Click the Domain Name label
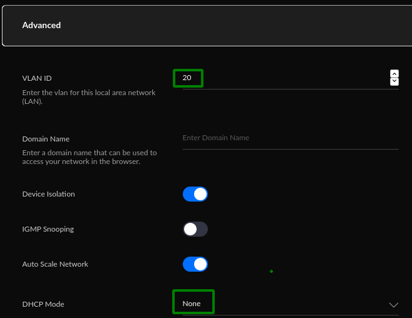 point(46,139)
